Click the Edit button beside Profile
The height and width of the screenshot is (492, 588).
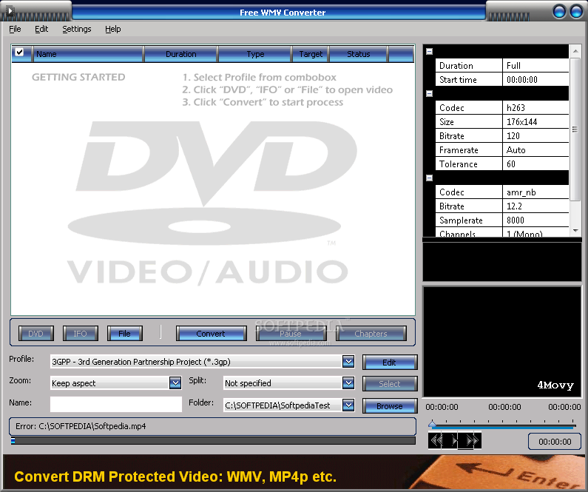tap(389, 363)
